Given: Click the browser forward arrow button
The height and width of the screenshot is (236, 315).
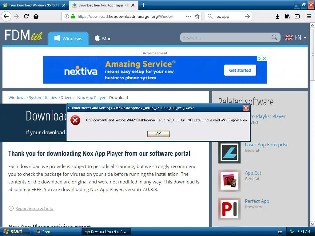Looking at the screenshot, I should [16, 16].
